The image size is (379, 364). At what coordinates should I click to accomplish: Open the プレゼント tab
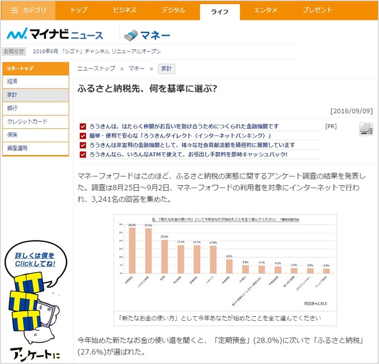(317, 10)
